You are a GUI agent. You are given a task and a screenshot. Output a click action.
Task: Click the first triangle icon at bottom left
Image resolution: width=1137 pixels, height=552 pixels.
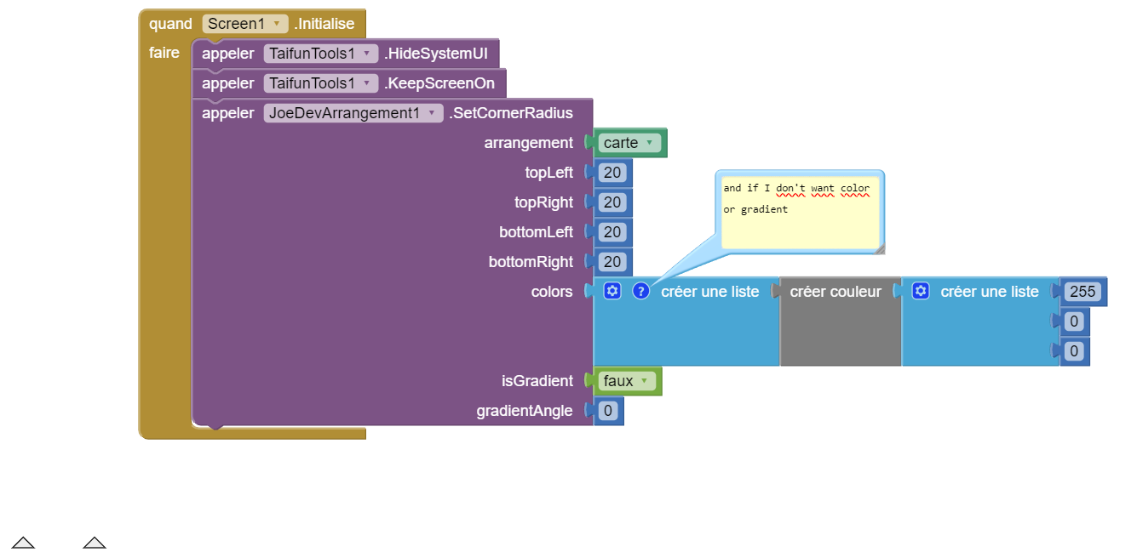[x=23, y=543]
